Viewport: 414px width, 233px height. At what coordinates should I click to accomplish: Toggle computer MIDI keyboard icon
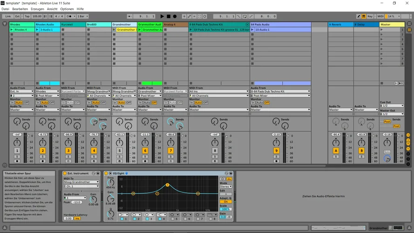(x=364, y=16)
